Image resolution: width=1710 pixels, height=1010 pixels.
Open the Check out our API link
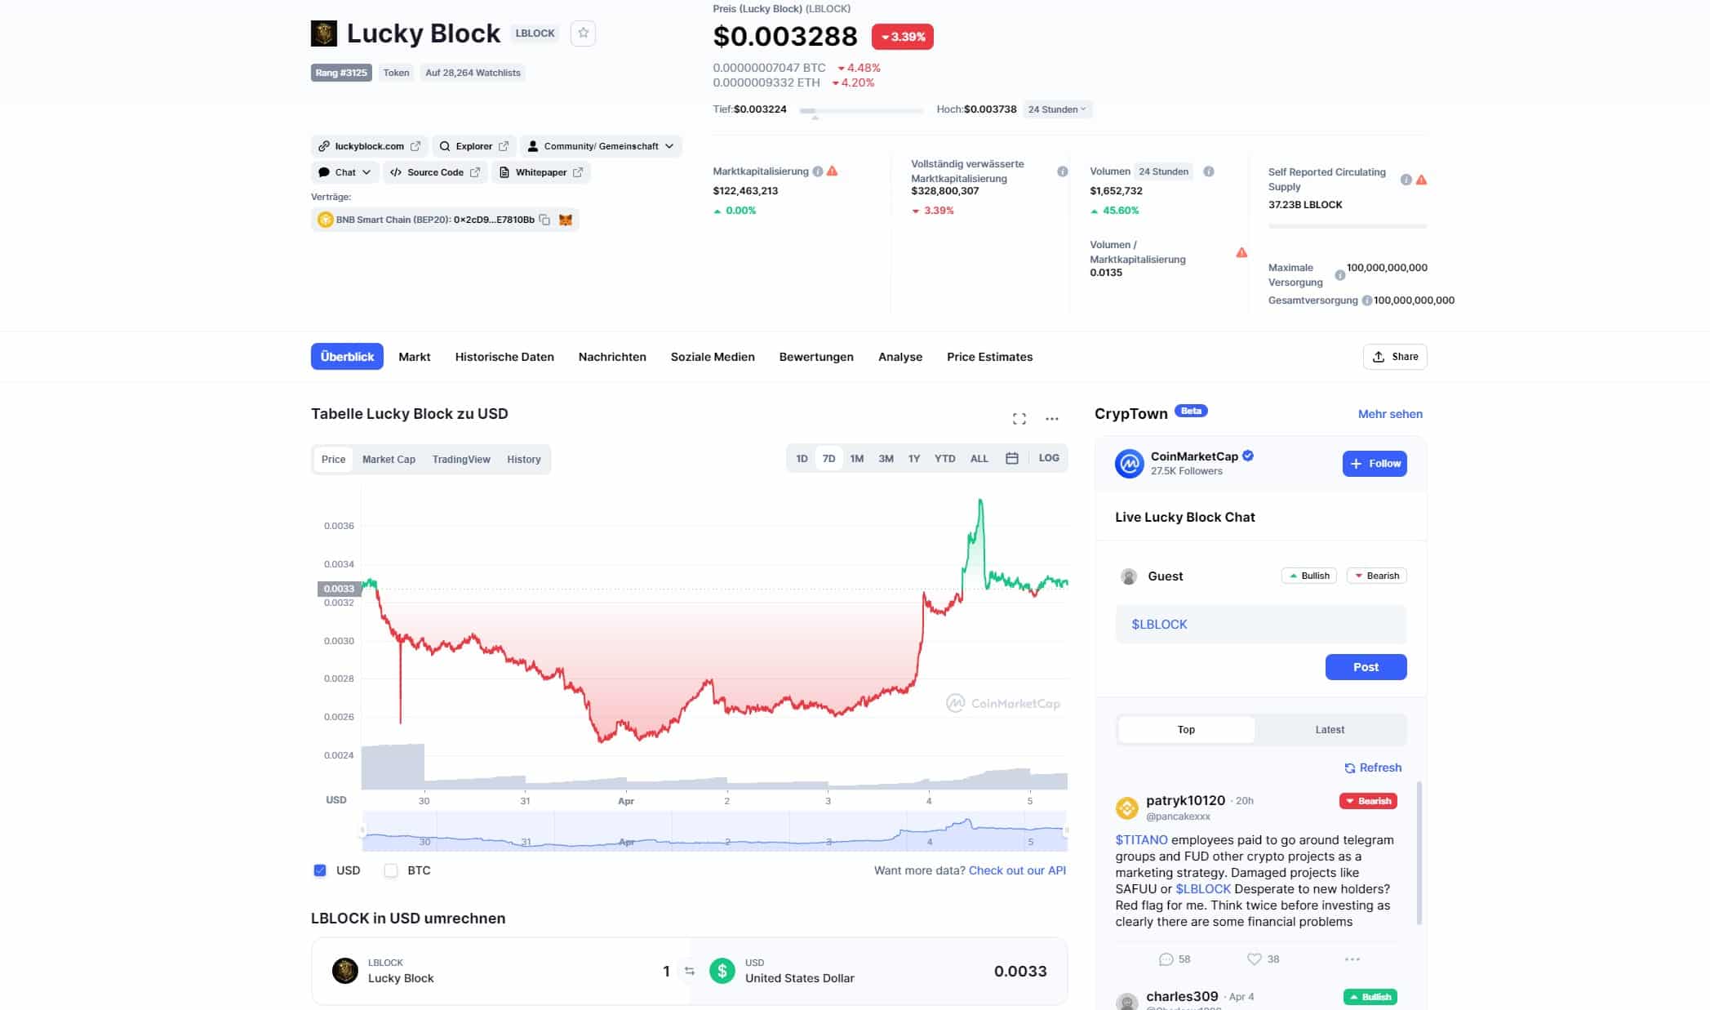(x=1017, y=870)
